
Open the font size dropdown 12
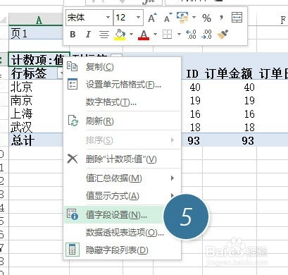[139, 18]
